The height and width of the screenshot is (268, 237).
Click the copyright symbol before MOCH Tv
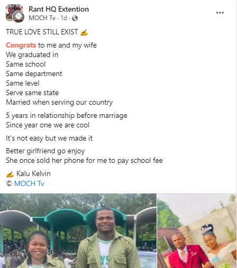[x=9, y=184]
